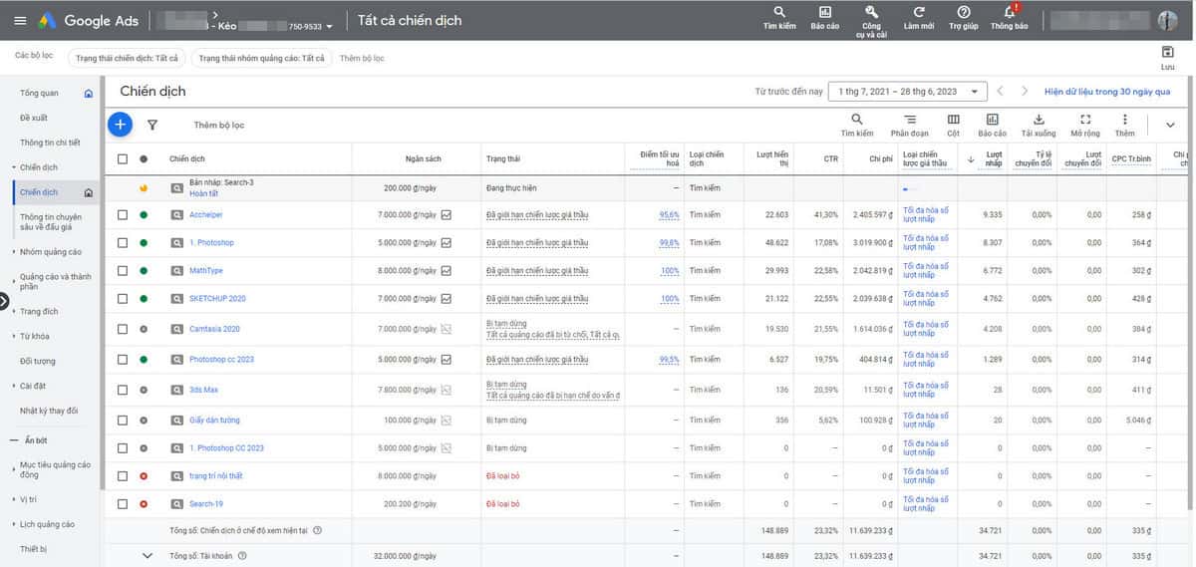
Task: Open Tìm kiếm in the top header
Action: [779, 19]
